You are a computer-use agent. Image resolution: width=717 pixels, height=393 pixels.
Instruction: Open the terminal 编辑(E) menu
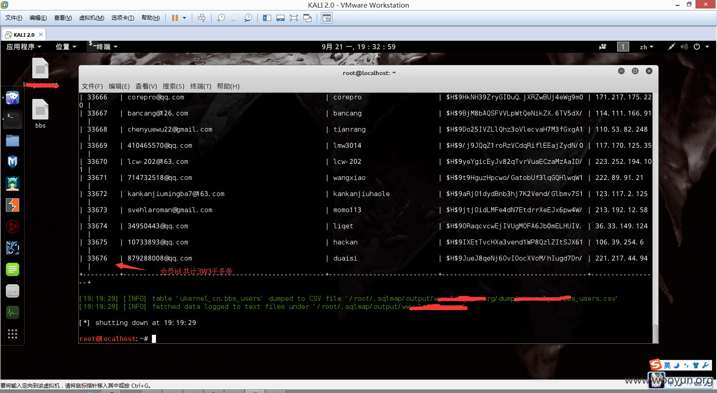[119, 86]
